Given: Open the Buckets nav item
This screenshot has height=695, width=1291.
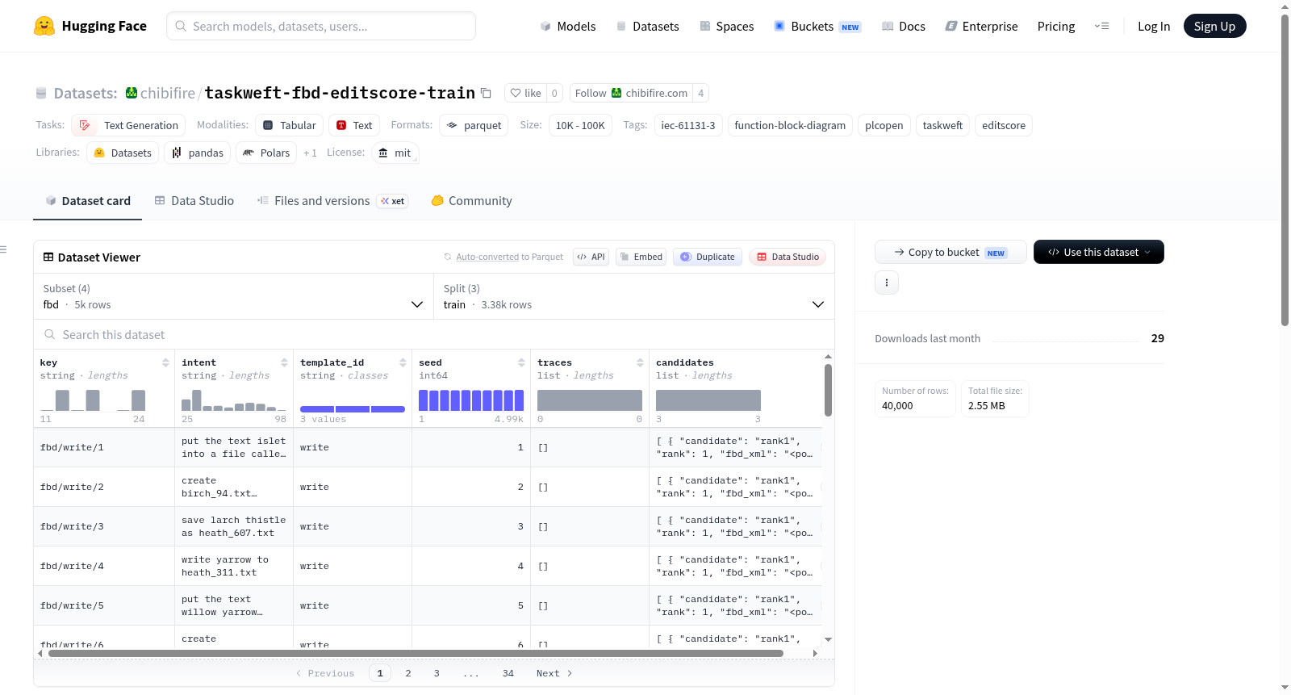Looking at the screenshot, I should click(817, 26).
